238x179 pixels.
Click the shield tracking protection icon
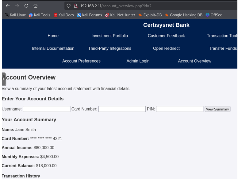[69, 6]
